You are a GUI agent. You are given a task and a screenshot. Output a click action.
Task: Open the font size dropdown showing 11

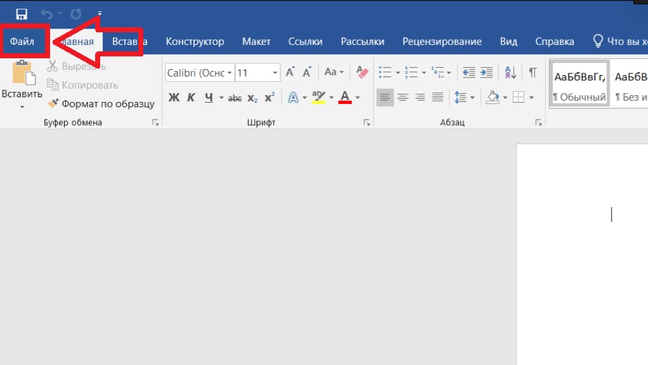(x=275, y=73)
